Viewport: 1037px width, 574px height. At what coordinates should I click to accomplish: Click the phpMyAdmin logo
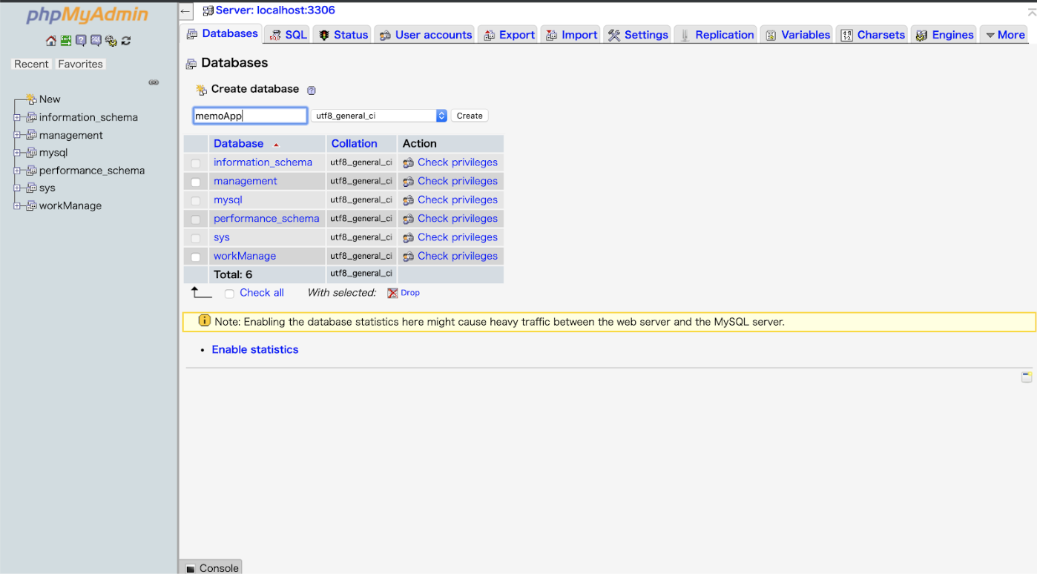tap(88, 16)
